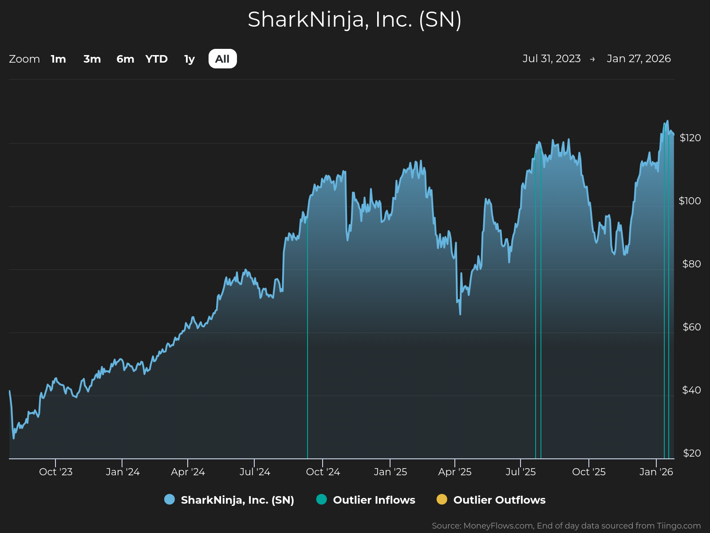Select the 1y zoom range

[189, 59]
